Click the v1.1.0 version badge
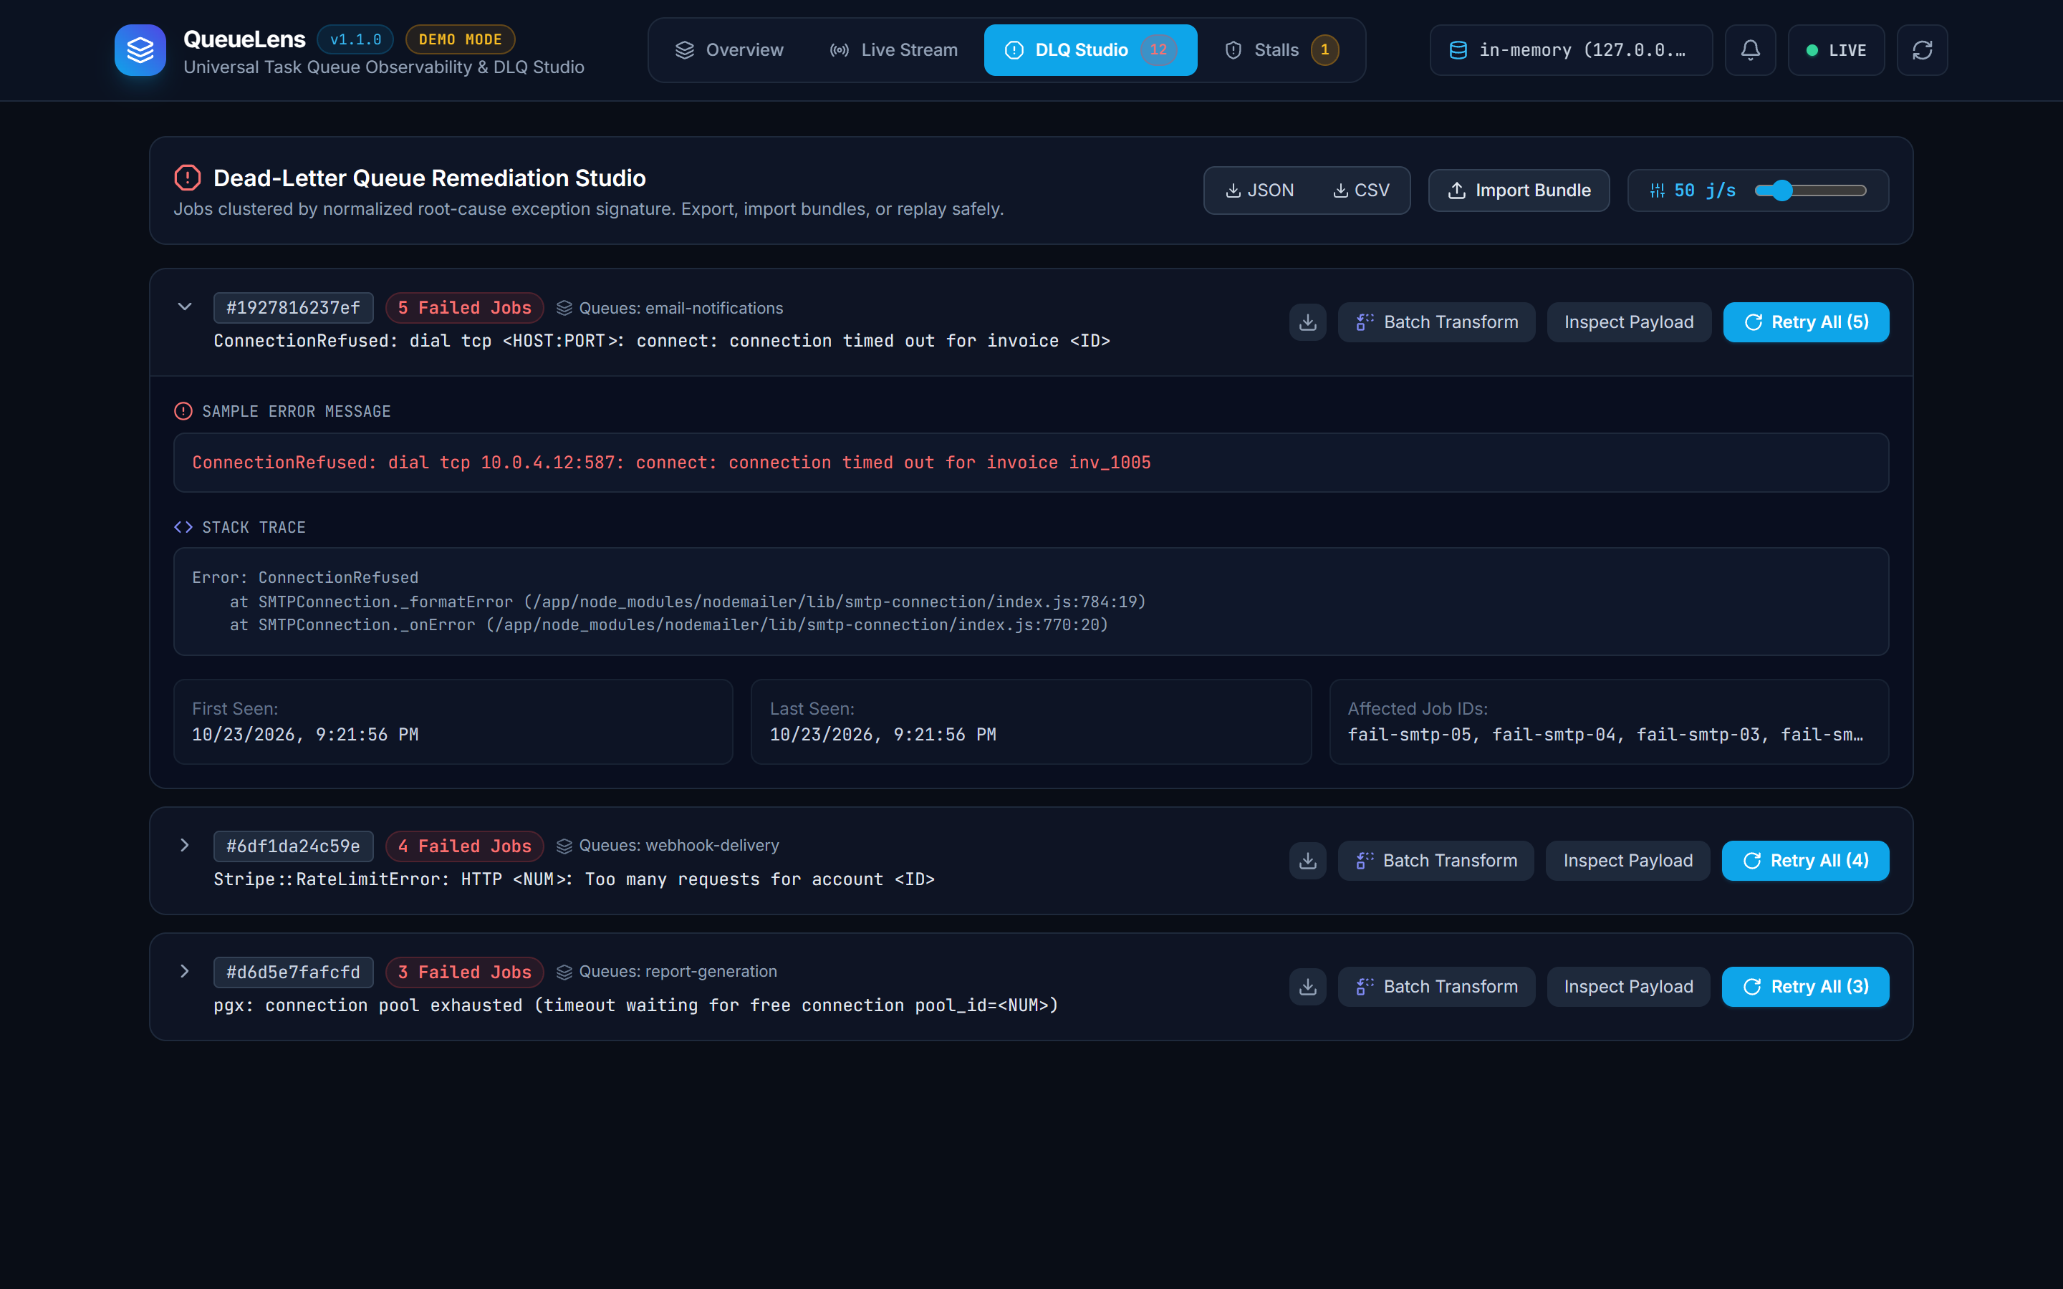This screenshot has width=2063, height=1289. tap(355, 39)
